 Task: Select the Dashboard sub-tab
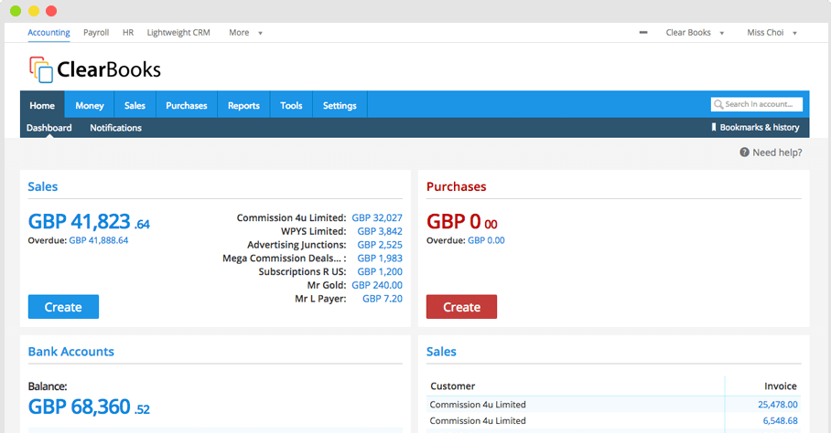[x=49, y=128]
